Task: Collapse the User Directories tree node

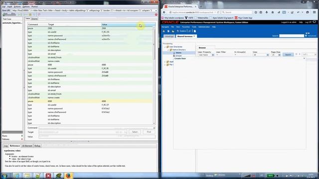Action: click(x=165, y=47)
